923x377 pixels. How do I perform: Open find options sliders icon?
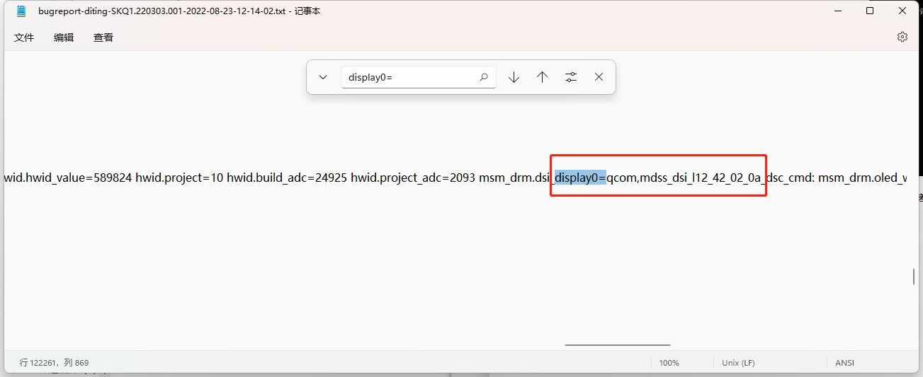point(571,77)
